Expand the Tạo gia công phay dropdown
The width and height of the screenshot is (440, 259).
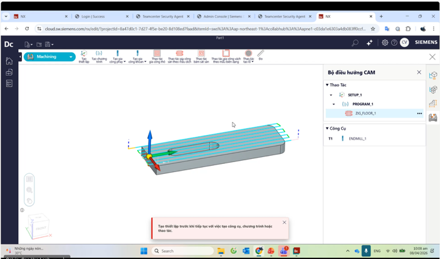click(125, 62)
